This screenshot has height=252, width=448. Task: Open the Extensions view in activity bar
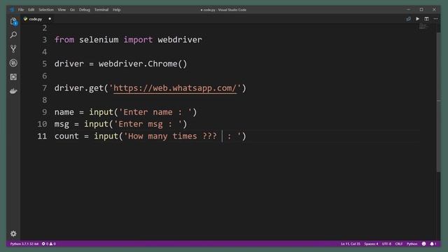tap(13, 77)
